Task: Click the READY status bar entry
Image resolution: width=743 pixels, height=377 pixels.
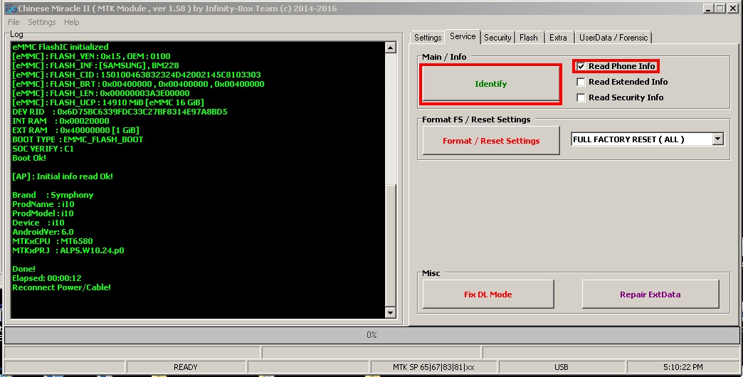Action: click(186, 367)
